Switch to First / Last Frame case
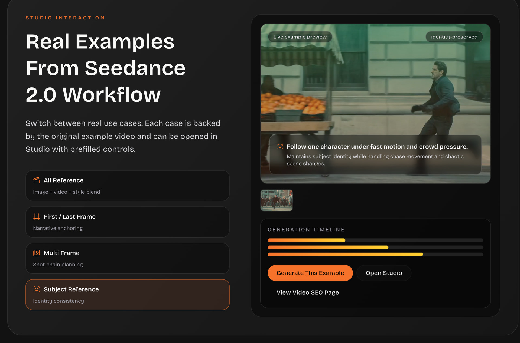Viewport: 520px width, 343px height. click(128, 222)
